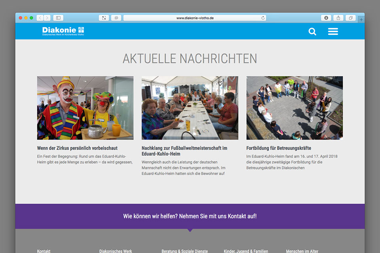Click the Diakonie logo in header

coord(63,31)
